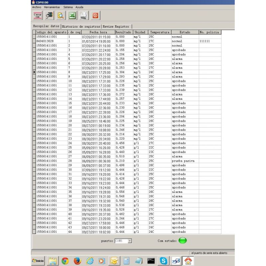The image size is (266, 266).
Task: Switch to the Revise Registro tab
Action: click(116, 26)
